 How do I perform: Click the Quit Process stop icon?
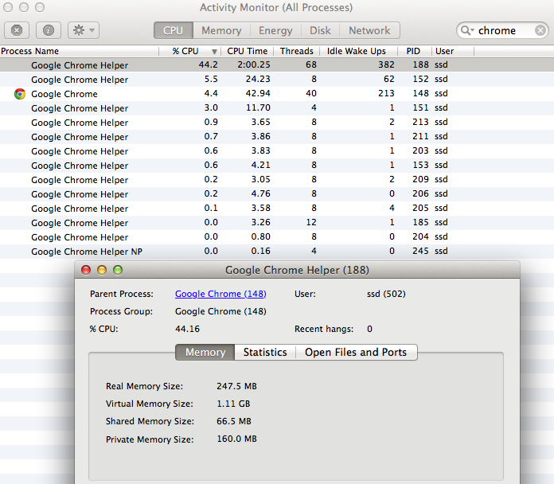tap(17, 30)
